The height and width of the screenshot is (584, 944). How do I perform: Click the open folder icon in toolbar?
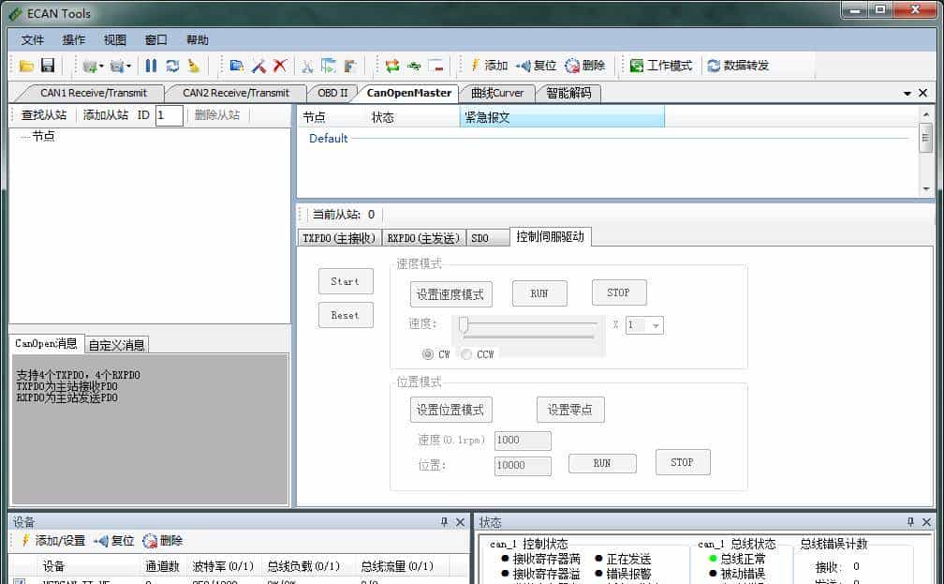[x=26, y=66]
